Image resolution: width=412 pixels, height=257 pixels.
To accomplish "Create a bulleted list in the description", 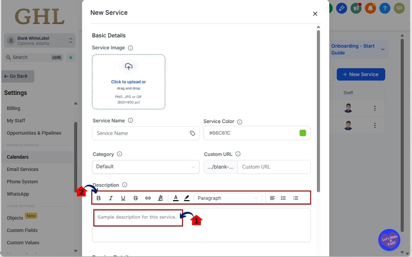I will [283, 198].
